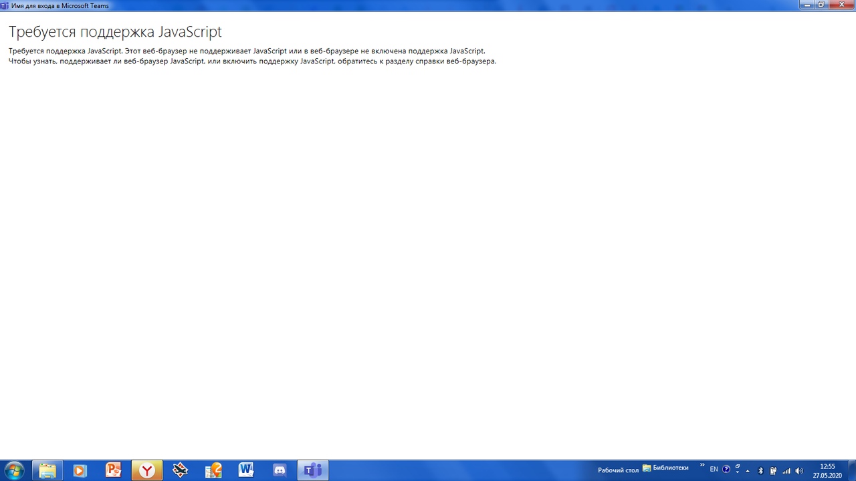Open Microsoft Word from the taskbar

(246, 470)
